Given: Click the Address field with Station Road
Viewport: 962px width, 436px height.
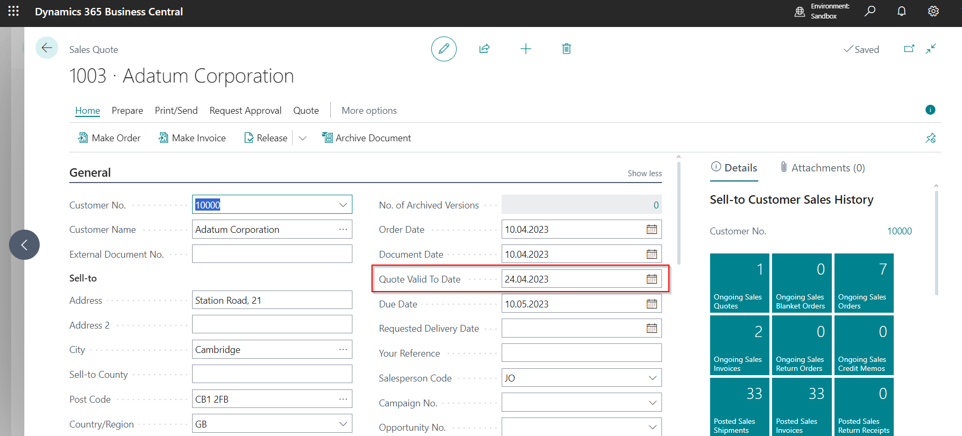Looking at the screenshot, I should (x=272, y=300).
